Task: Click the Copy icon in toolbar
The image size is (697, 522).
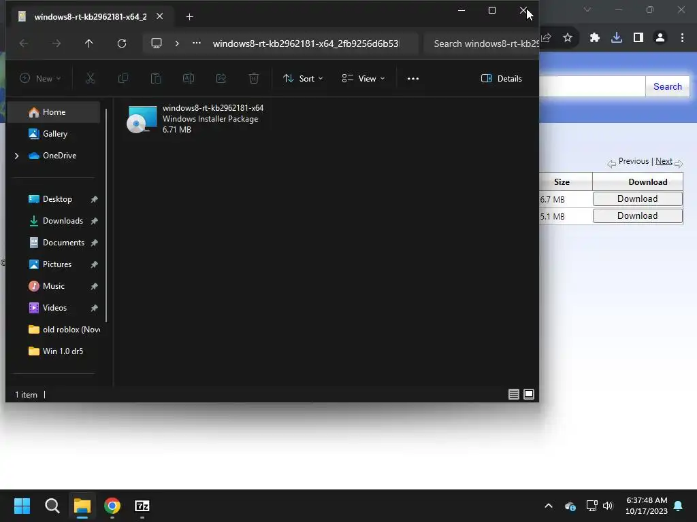Action: click(x=123, y=79)
